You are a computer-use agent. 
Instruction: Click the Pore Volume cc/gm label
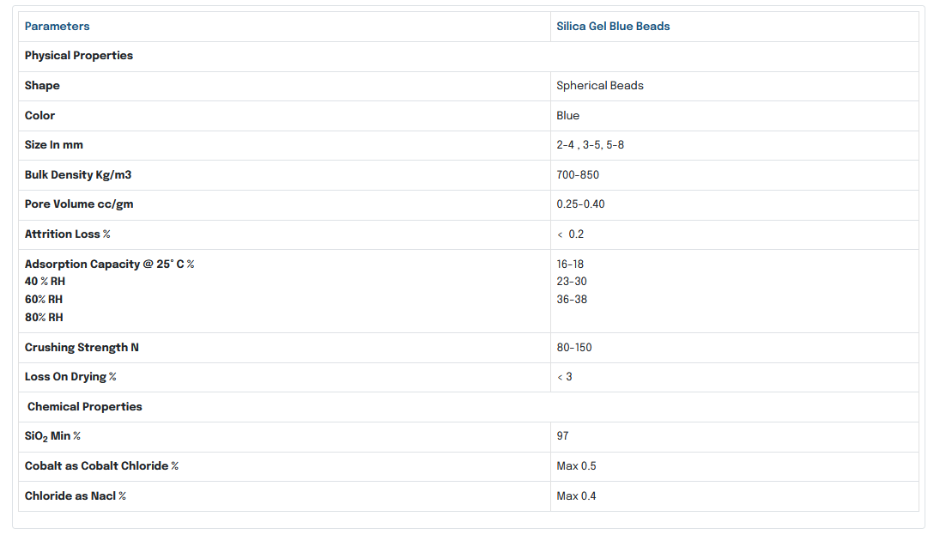(x=79, y=204)
